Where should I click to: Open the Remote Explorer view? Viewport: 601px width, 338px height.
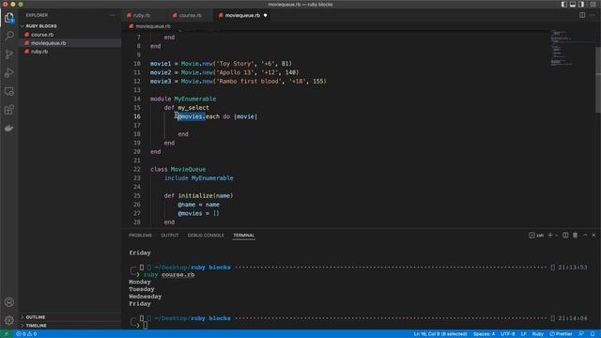point(8,91)
